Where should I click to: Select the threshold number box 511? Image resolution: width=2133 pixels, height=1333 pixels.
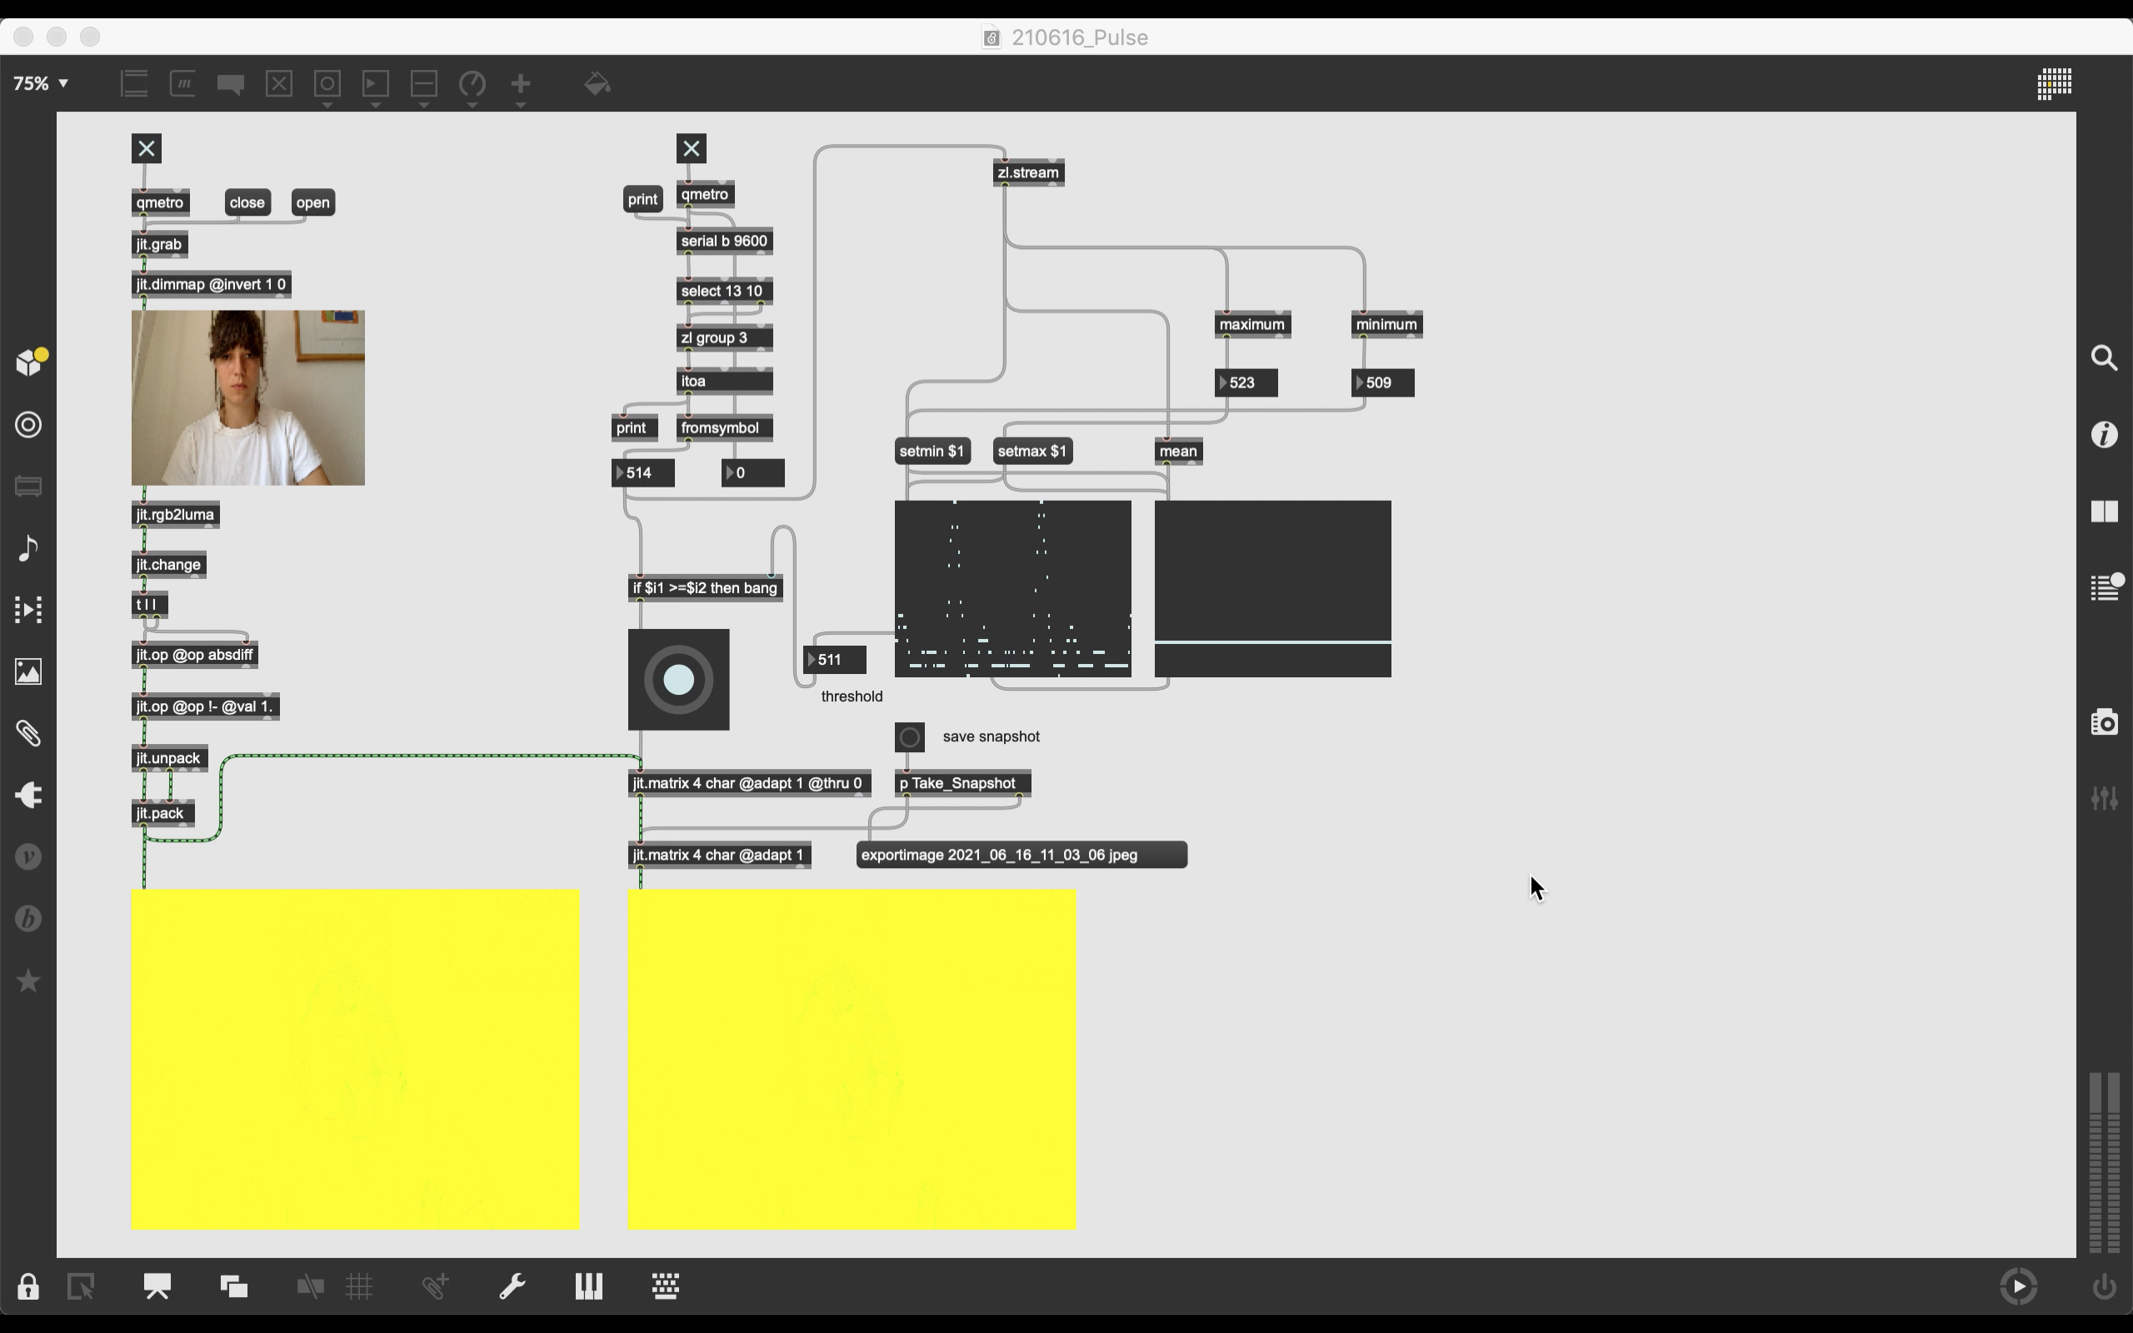point(835,660)
